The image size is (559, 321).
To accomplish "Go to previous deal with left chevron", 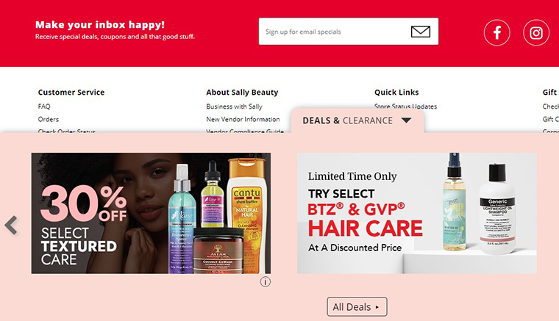I will 11,226.
